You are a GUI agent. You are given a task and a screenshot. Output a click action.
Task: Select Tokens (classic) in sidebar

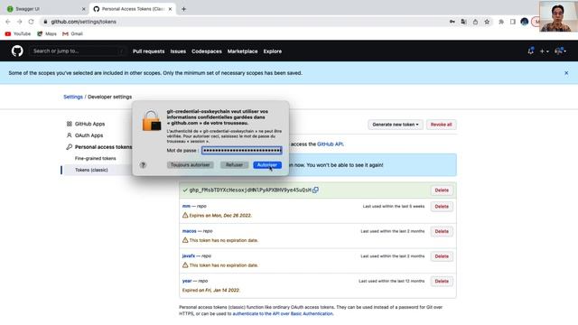pyautogui.click(x=91, y=170)
